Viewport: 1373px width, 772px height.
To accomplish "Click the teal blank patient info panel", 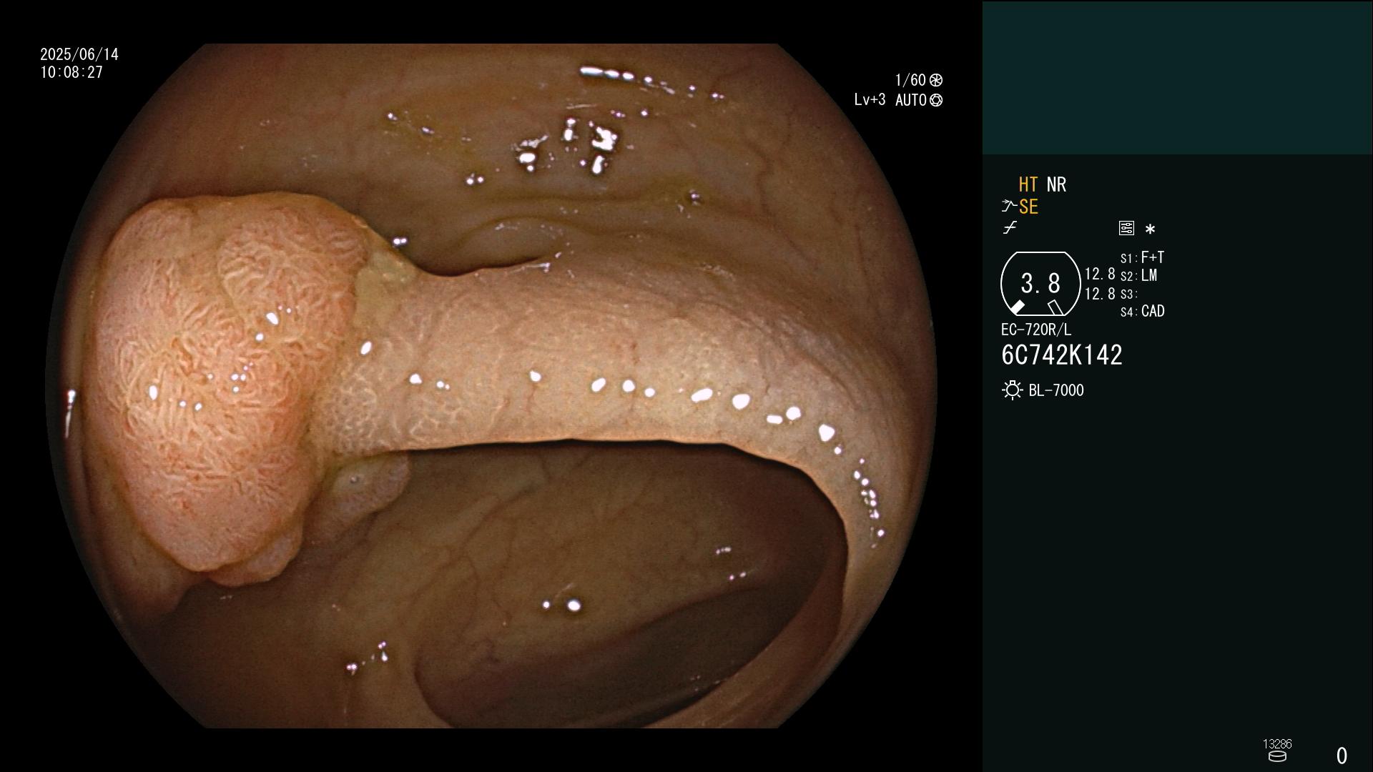I will 1177,77.
